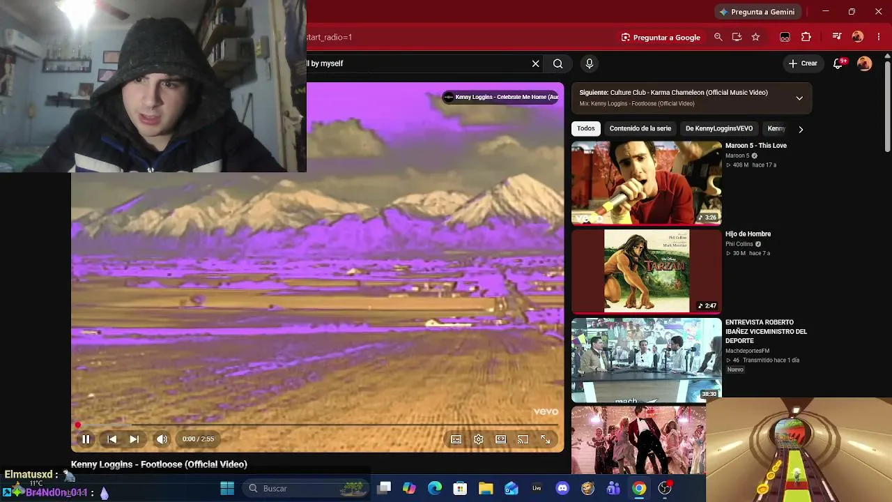Enter fullscreen on the video player
Screen dimensions: 892x502
click(x=546, y=439)
